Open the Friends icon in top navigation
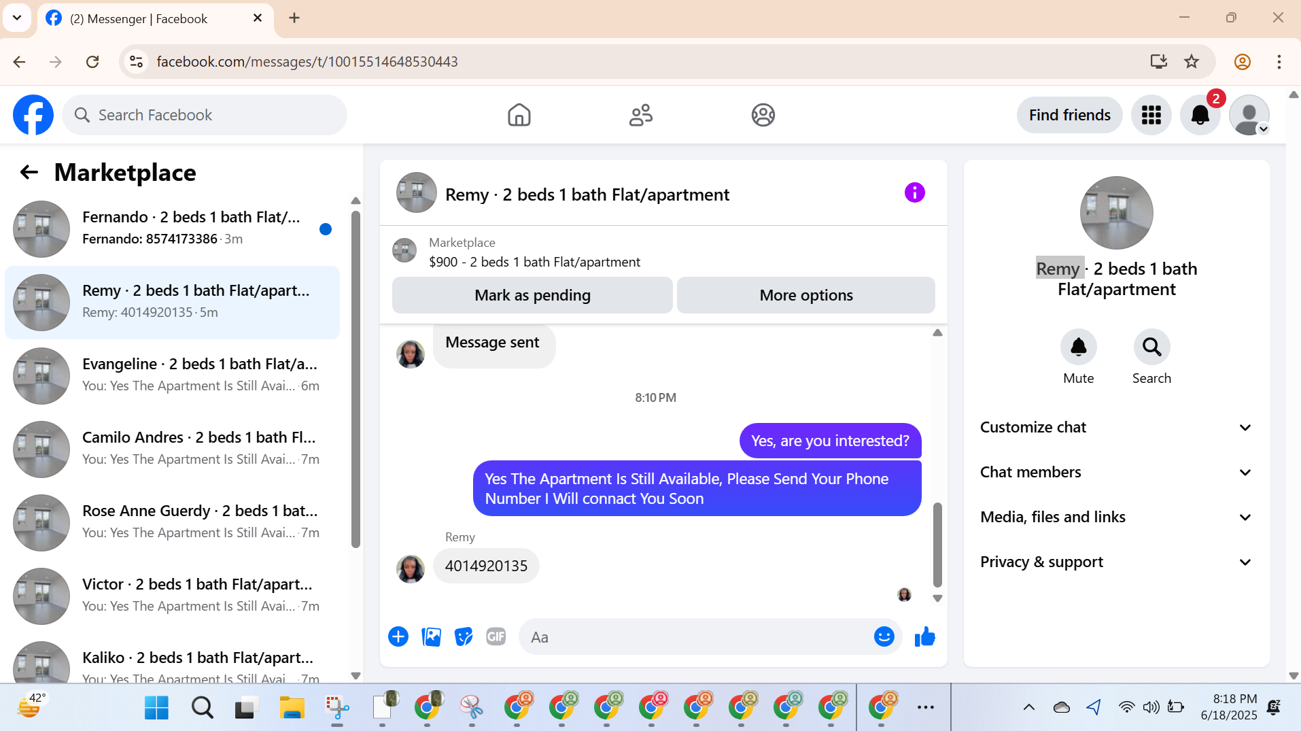 [641, 115]
